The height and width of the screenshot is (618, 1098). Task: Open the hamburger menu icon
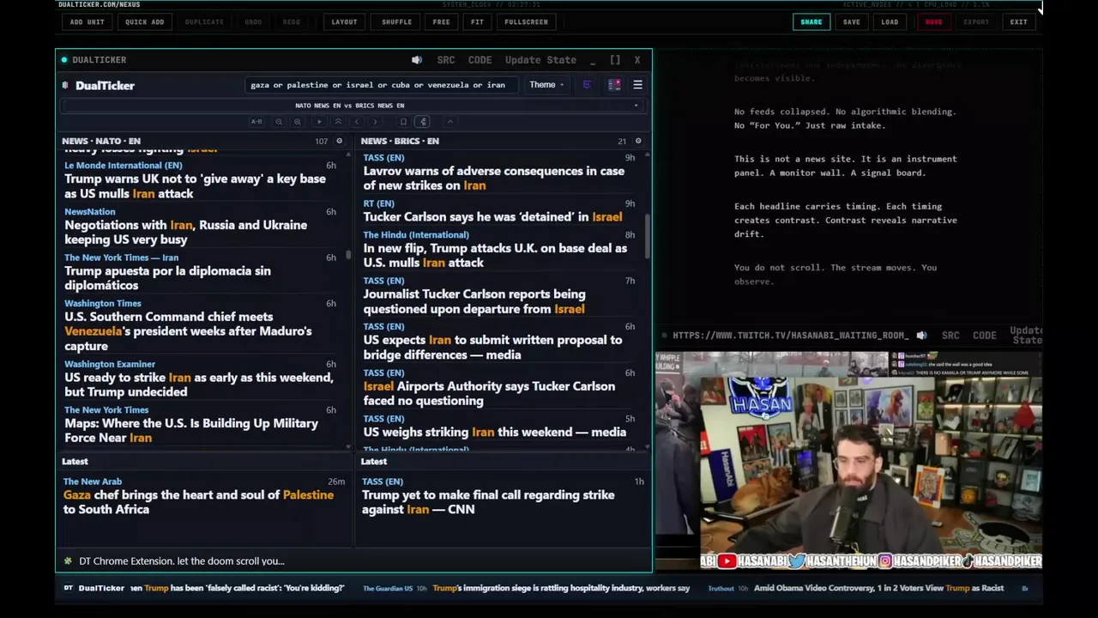tap(637, 85)
